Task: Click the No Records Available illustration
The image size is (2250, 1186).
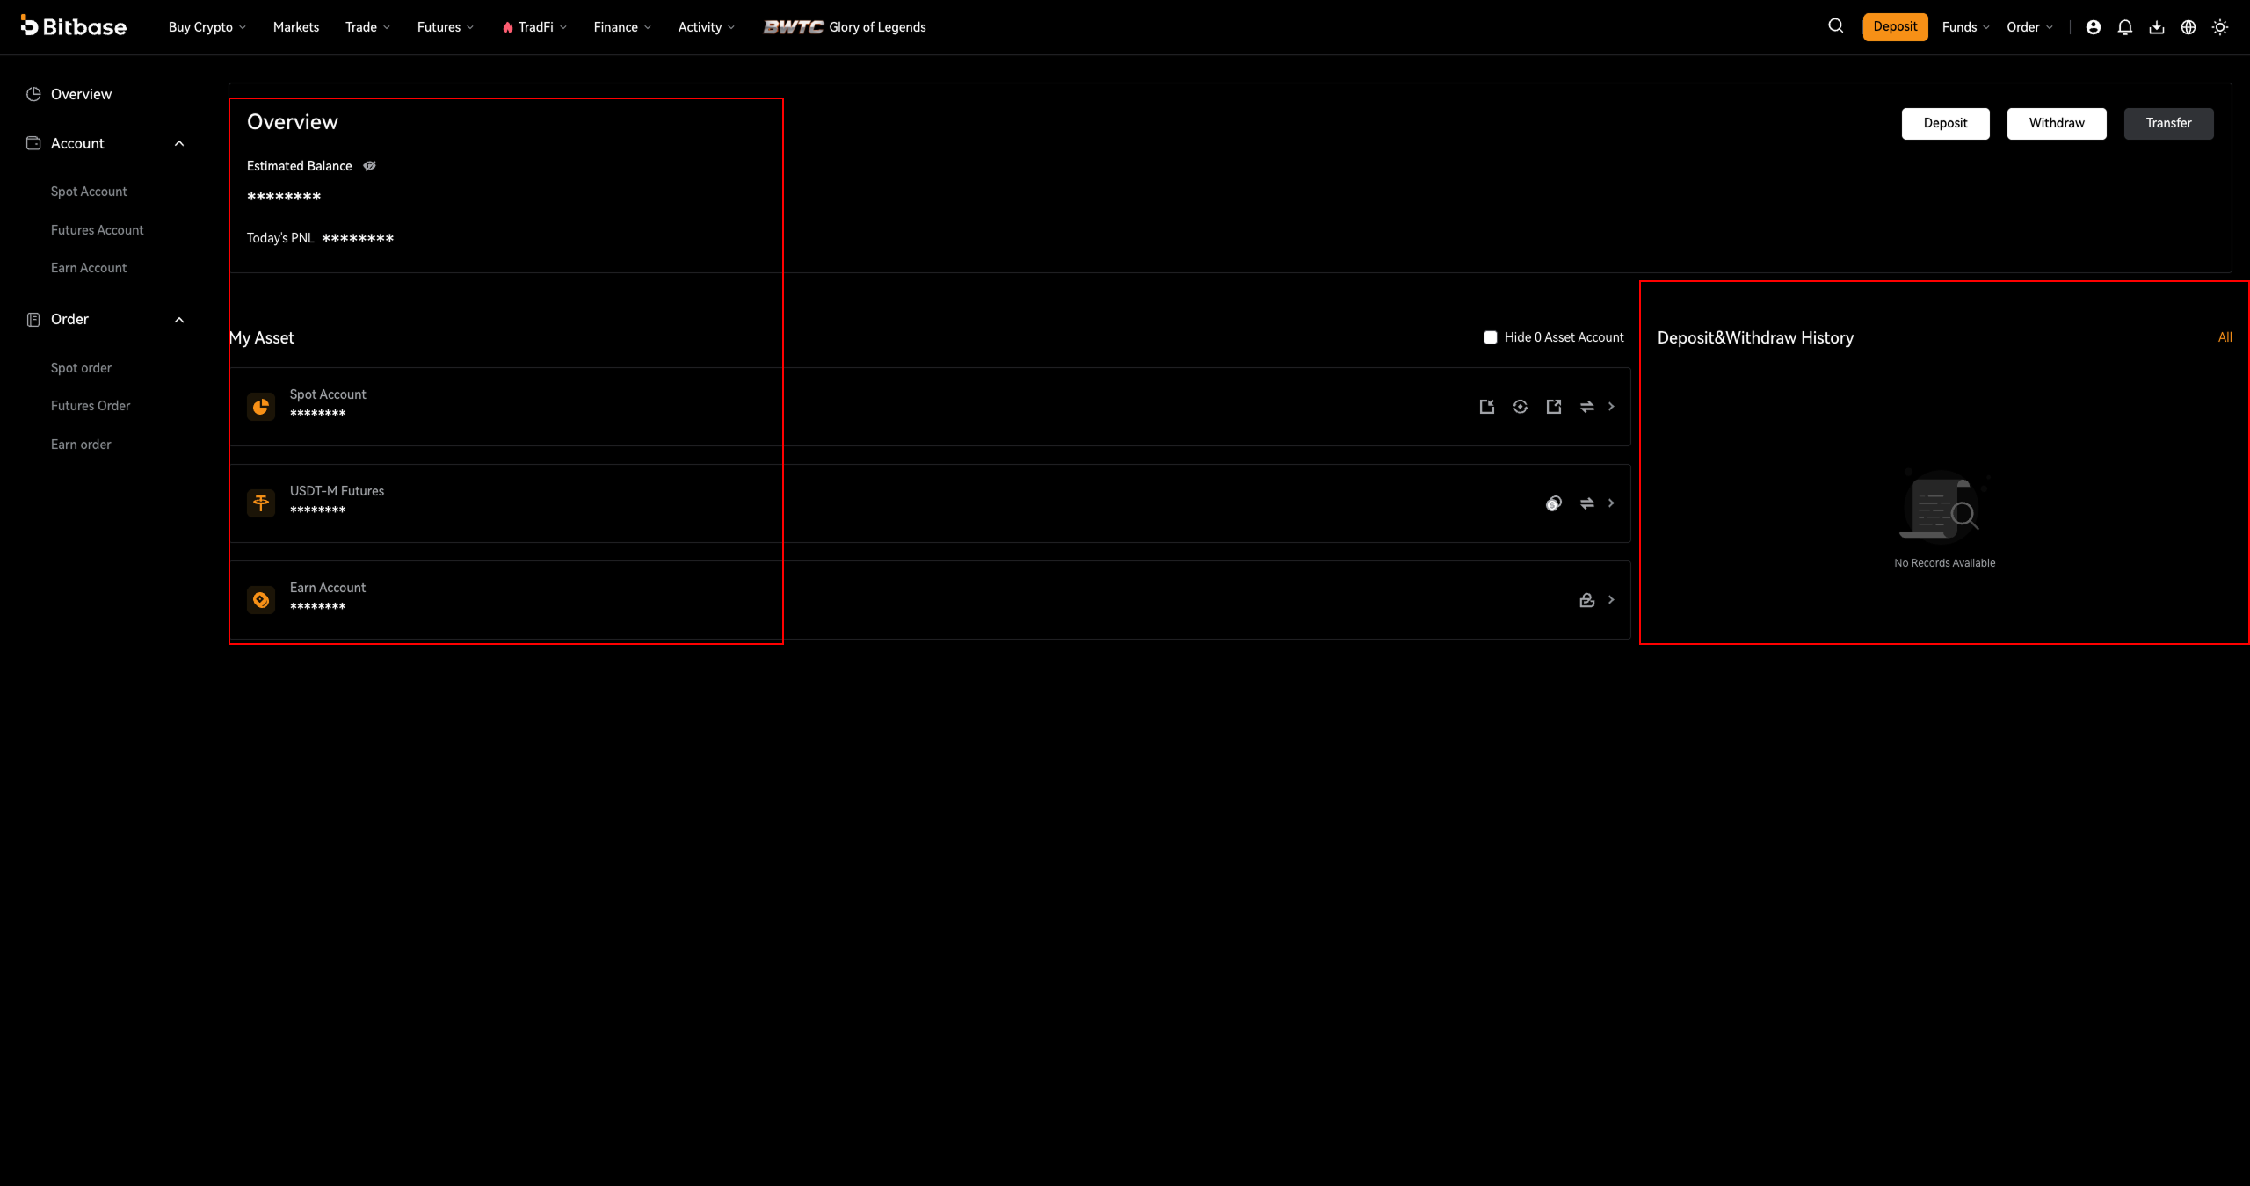Action: pyautogui.click(x=1943, y=507)
